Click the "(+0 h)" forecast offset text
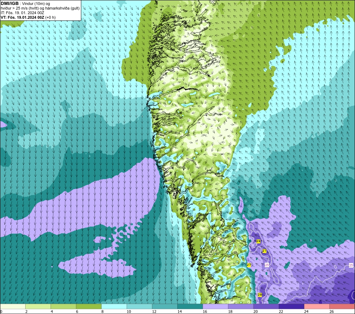The height and width of the screenshot is (314, 355). point(50,17)
